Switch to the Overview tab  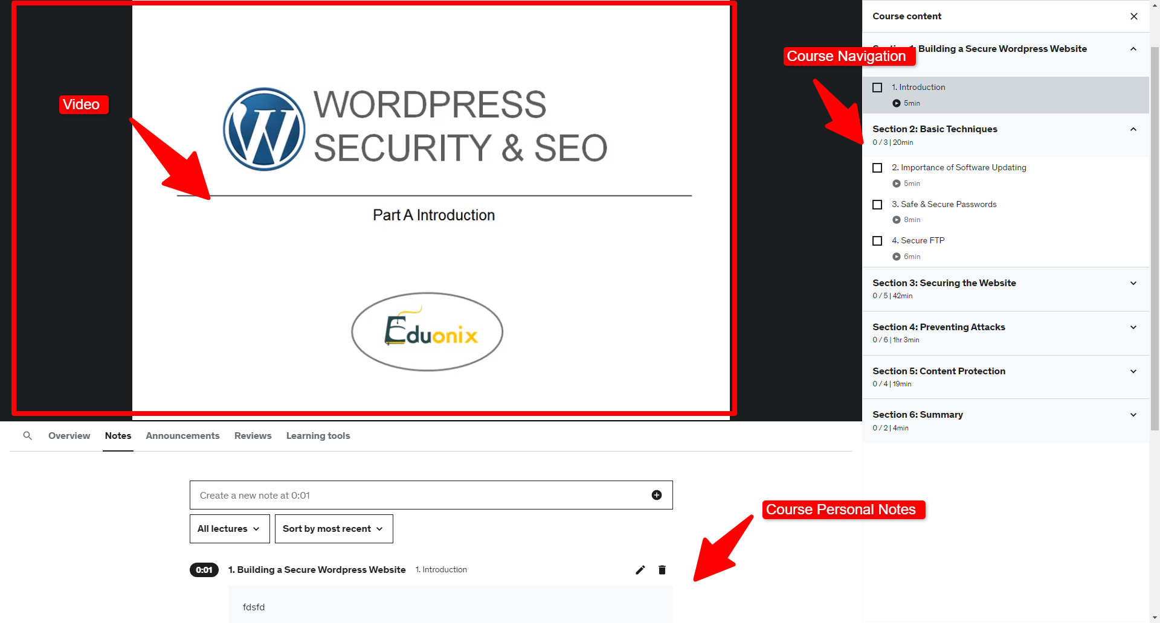click(x=69, y=436)
